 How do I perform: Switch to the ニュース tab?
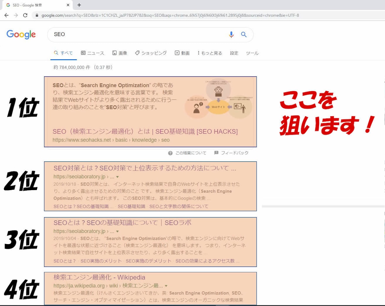coord(92,53)
